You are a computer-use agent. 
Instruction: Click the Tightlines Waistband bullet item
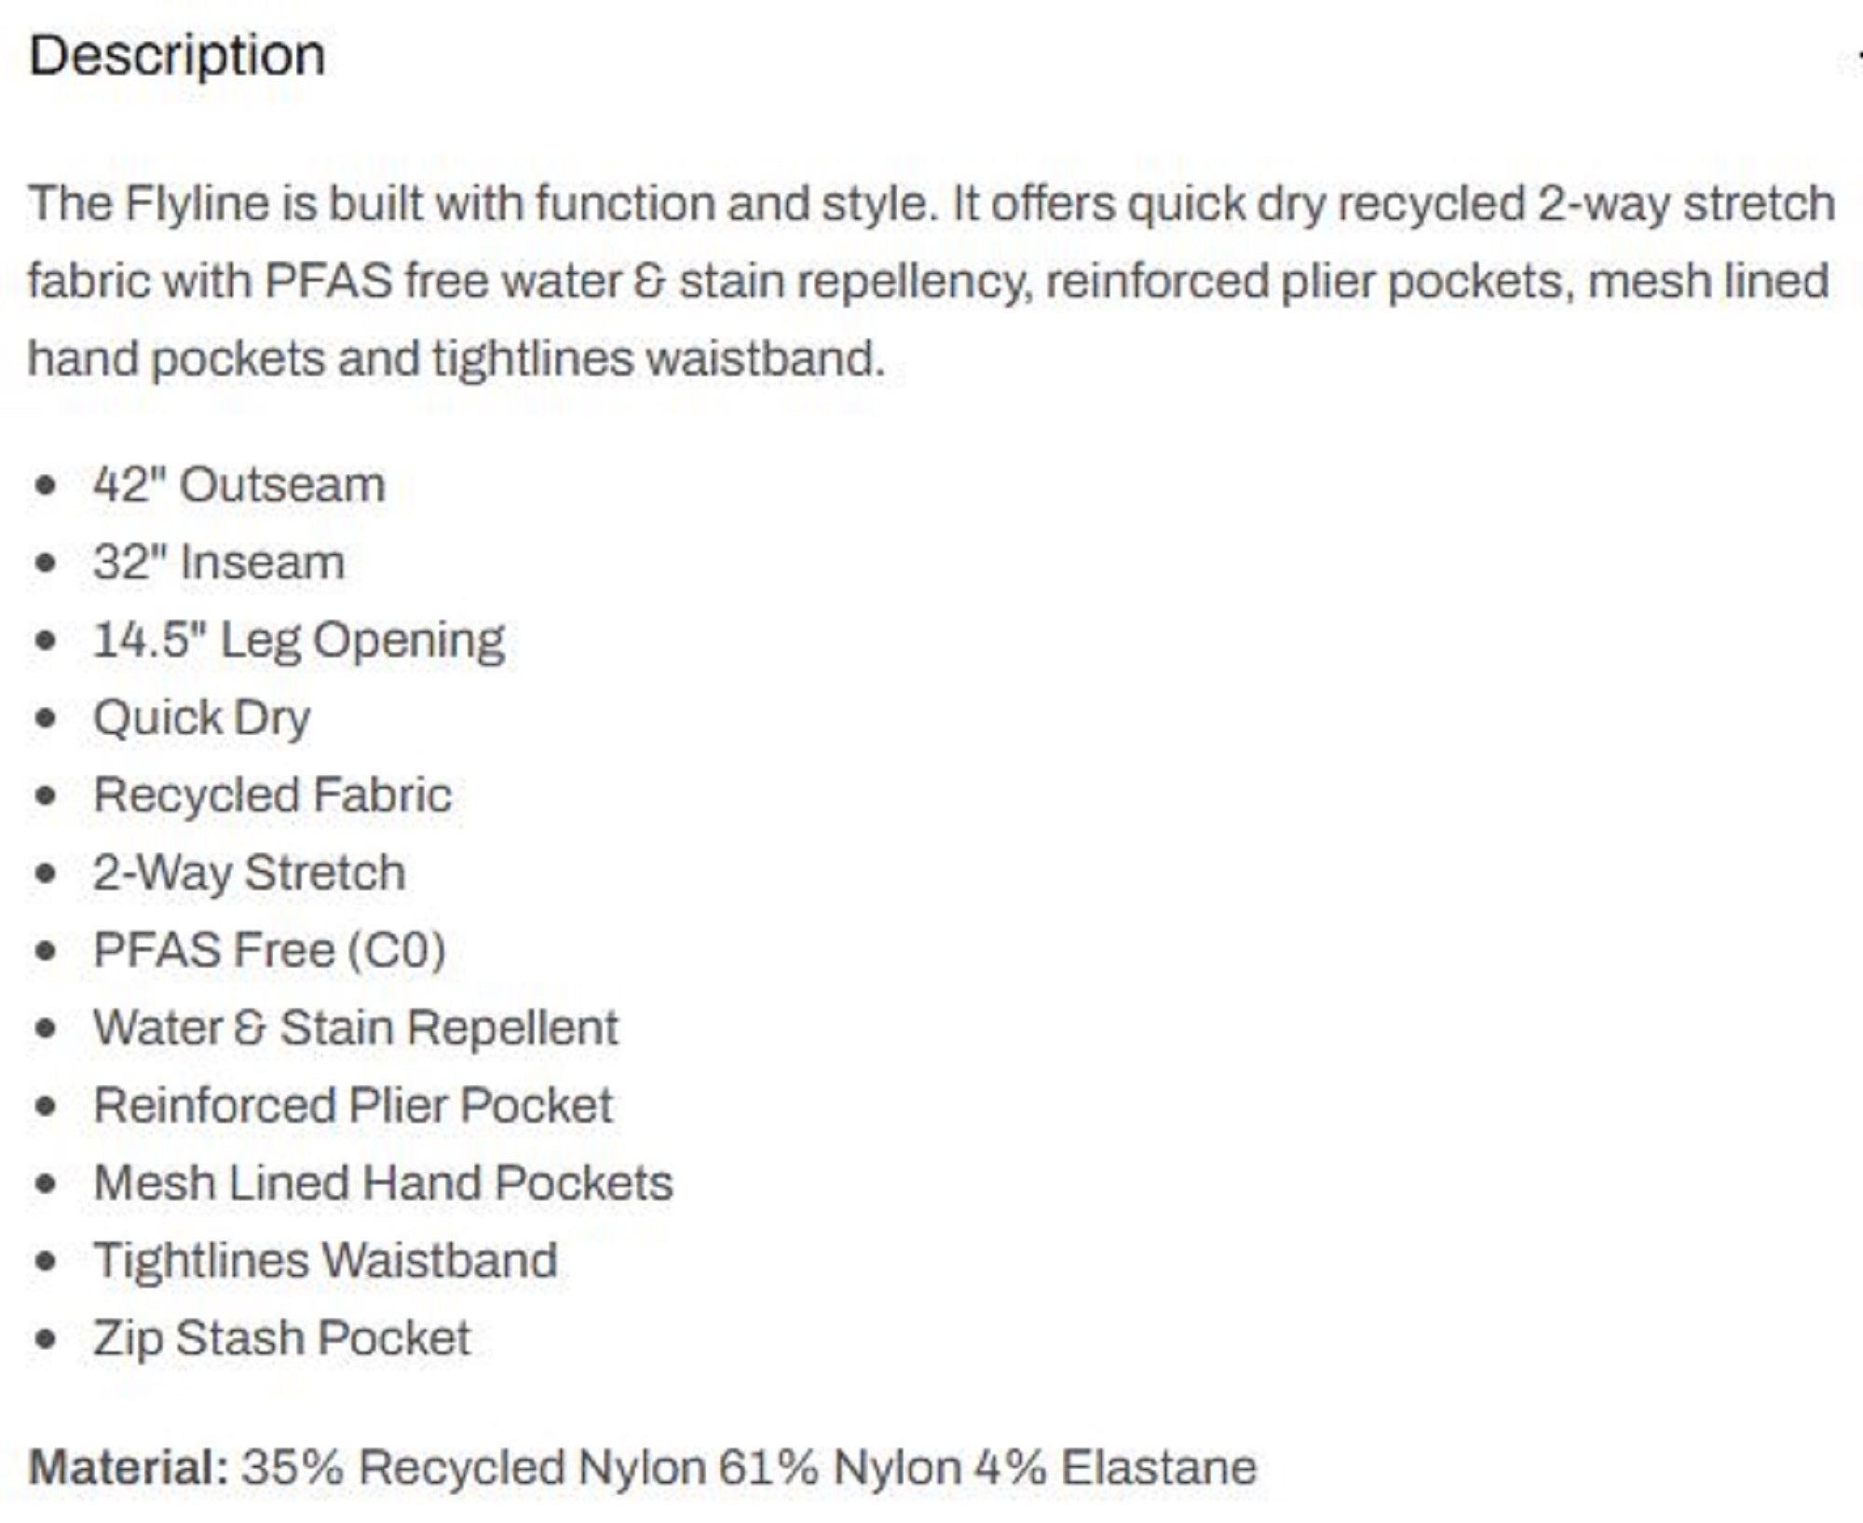[x=325, y=1261]
